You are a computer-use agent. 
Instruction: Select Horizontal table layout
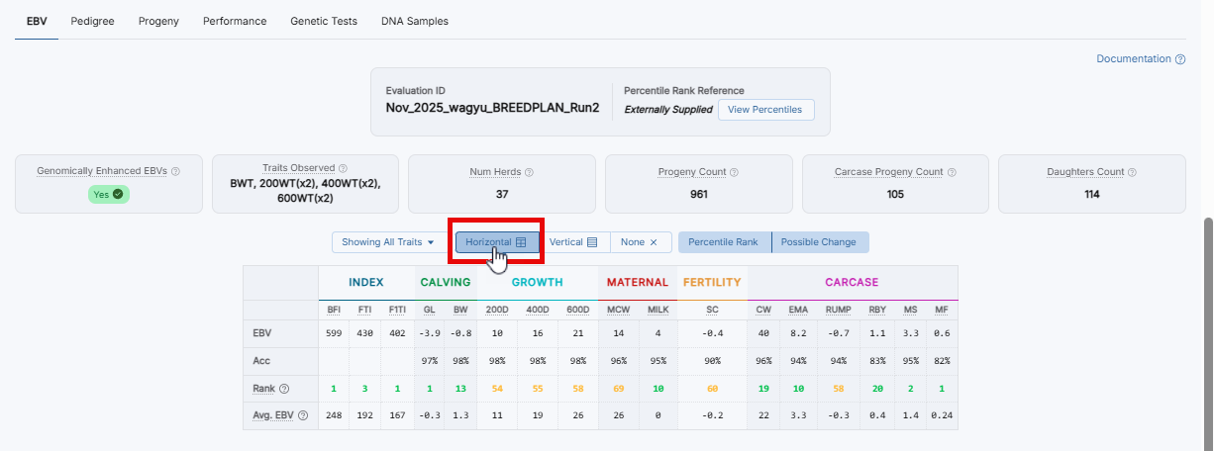coord(496,242)
